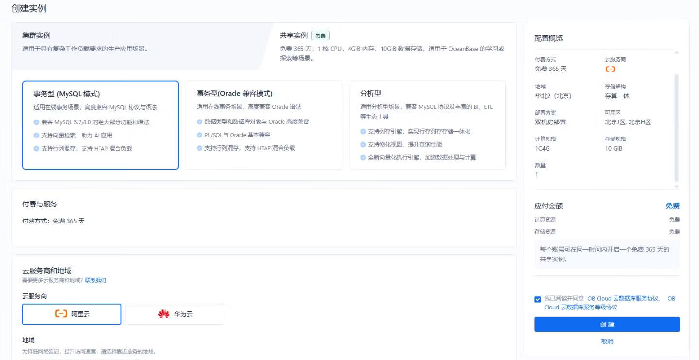
Task: Click the down arrow of 配置概览 scrollbar
Action: [x=677, y=187]
